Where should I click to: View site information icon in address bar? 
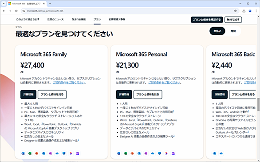coord(24,11)
